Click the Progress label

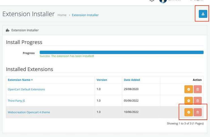29,53
